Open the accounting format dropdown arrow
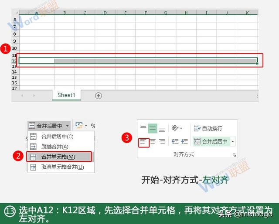279x224 pixels. tap(86, 126)
